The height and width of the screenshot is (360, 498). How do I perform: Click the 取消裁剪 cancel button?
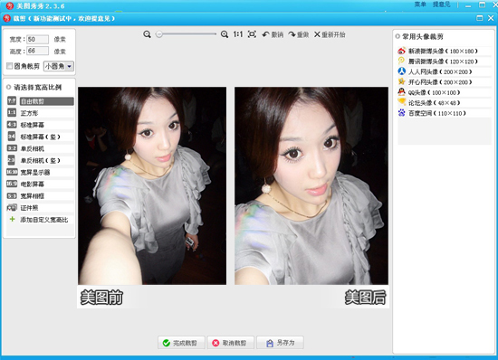click(x=231, y=343)
